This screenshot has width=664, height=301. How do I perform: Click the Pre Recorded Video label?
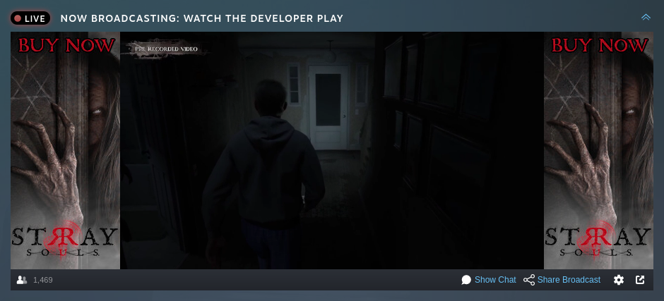point(167,49)
